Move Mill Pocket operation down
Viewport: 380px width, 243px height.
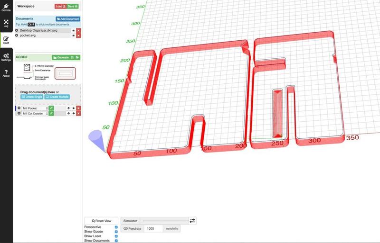(x=74, y=108)
